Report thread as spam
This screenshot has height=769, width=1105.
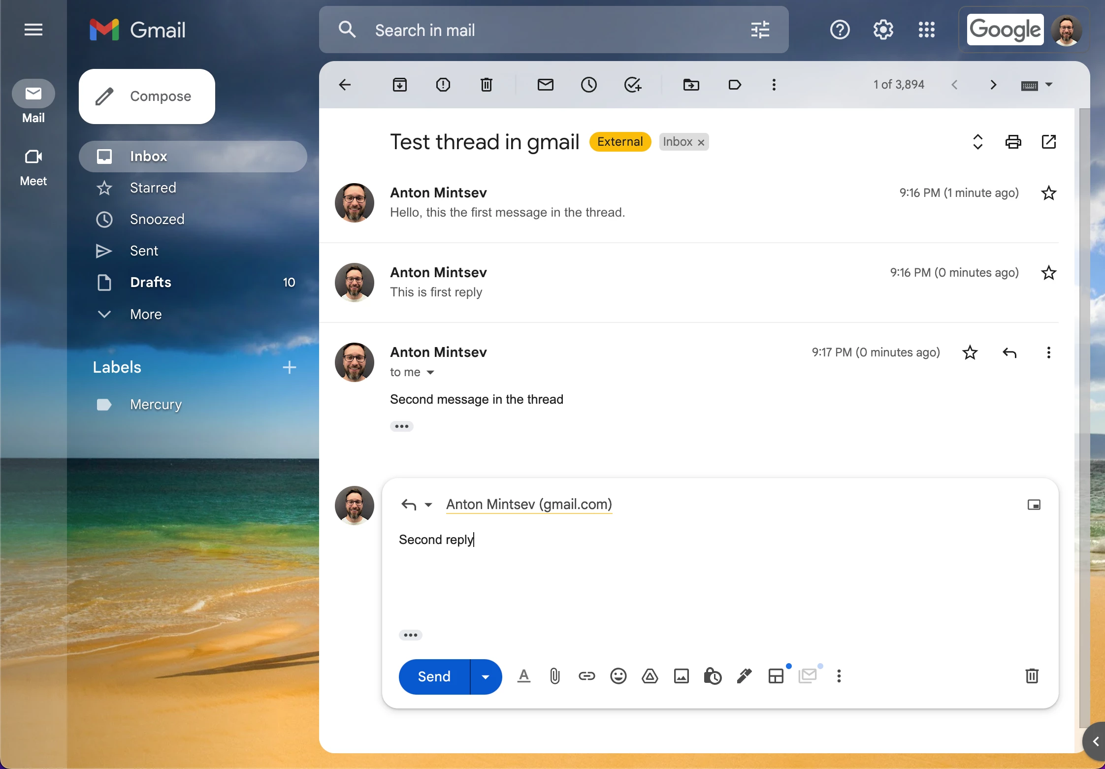(x=443, y=85)
